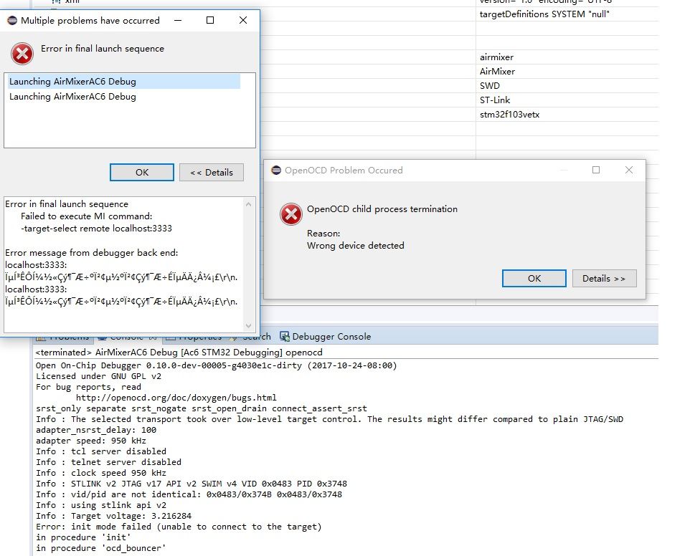The width and height of the screenshot is (690, 556).
Task: Click the 'Error: init mode failed' console line
Action: coord(179,527)
